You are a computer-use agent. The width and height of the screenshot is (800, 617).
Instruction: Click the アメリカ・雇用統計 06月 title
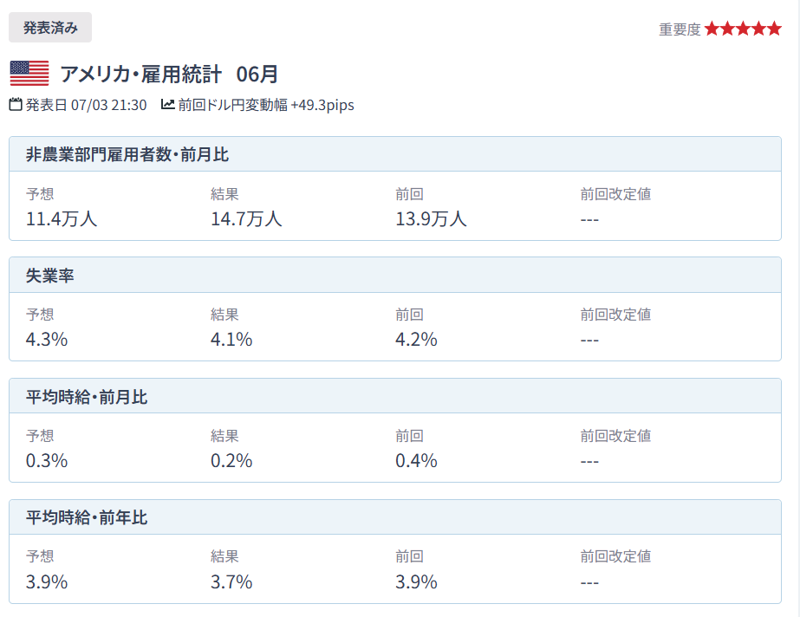(x=169, y=74)
